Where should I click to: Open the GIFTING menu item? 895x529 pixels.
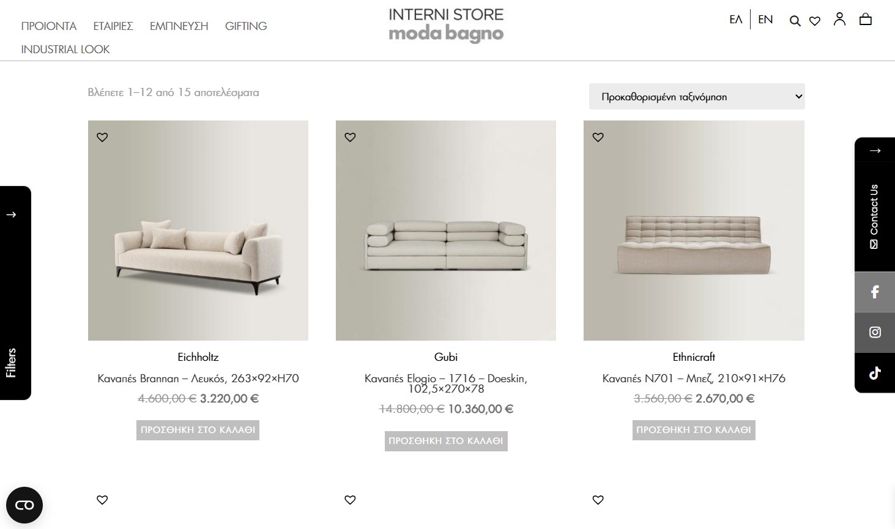pos(245,26)
